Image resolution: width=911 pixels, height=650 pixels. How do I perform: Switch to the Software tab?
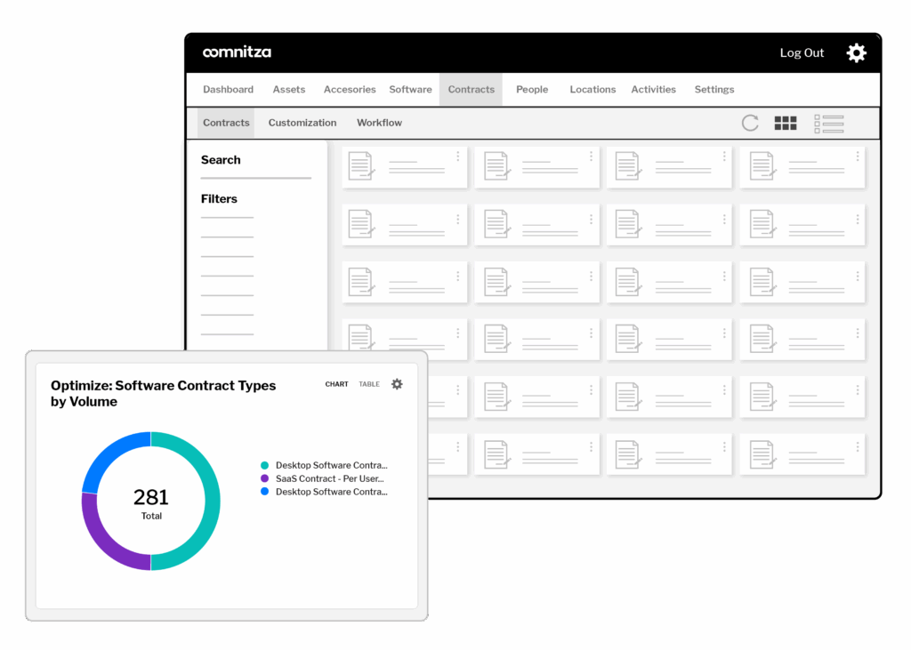click(x=410, y=89)
